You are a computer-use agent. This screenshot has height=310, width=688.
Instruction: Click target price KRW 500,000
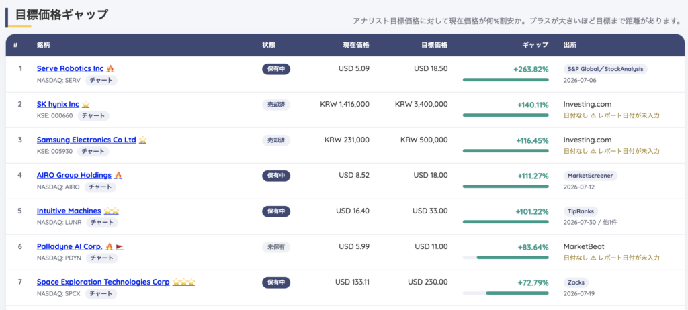[425, 140]
